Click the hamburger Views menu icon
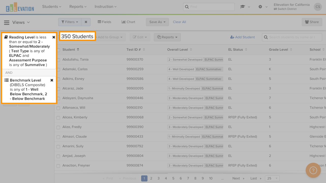Screen dimensions: 326x183 pos(7,23)
